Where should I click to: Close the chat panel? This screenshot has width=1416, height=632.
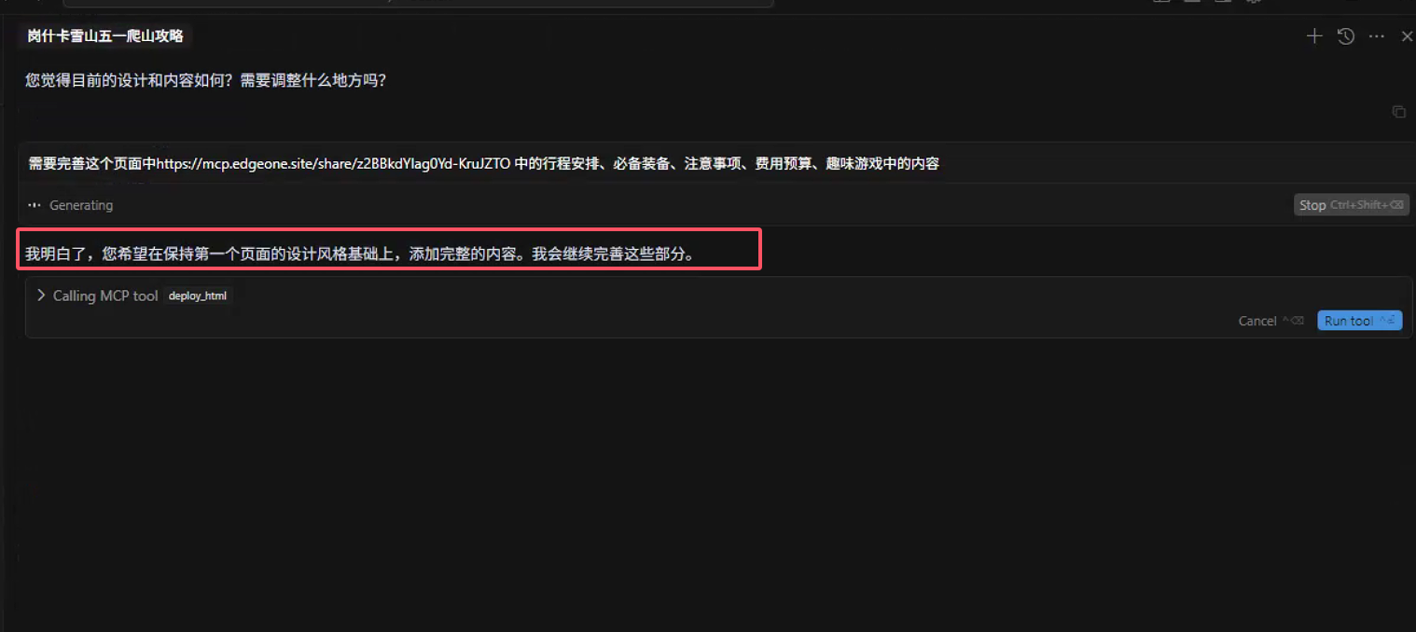tap(1408, 36)
